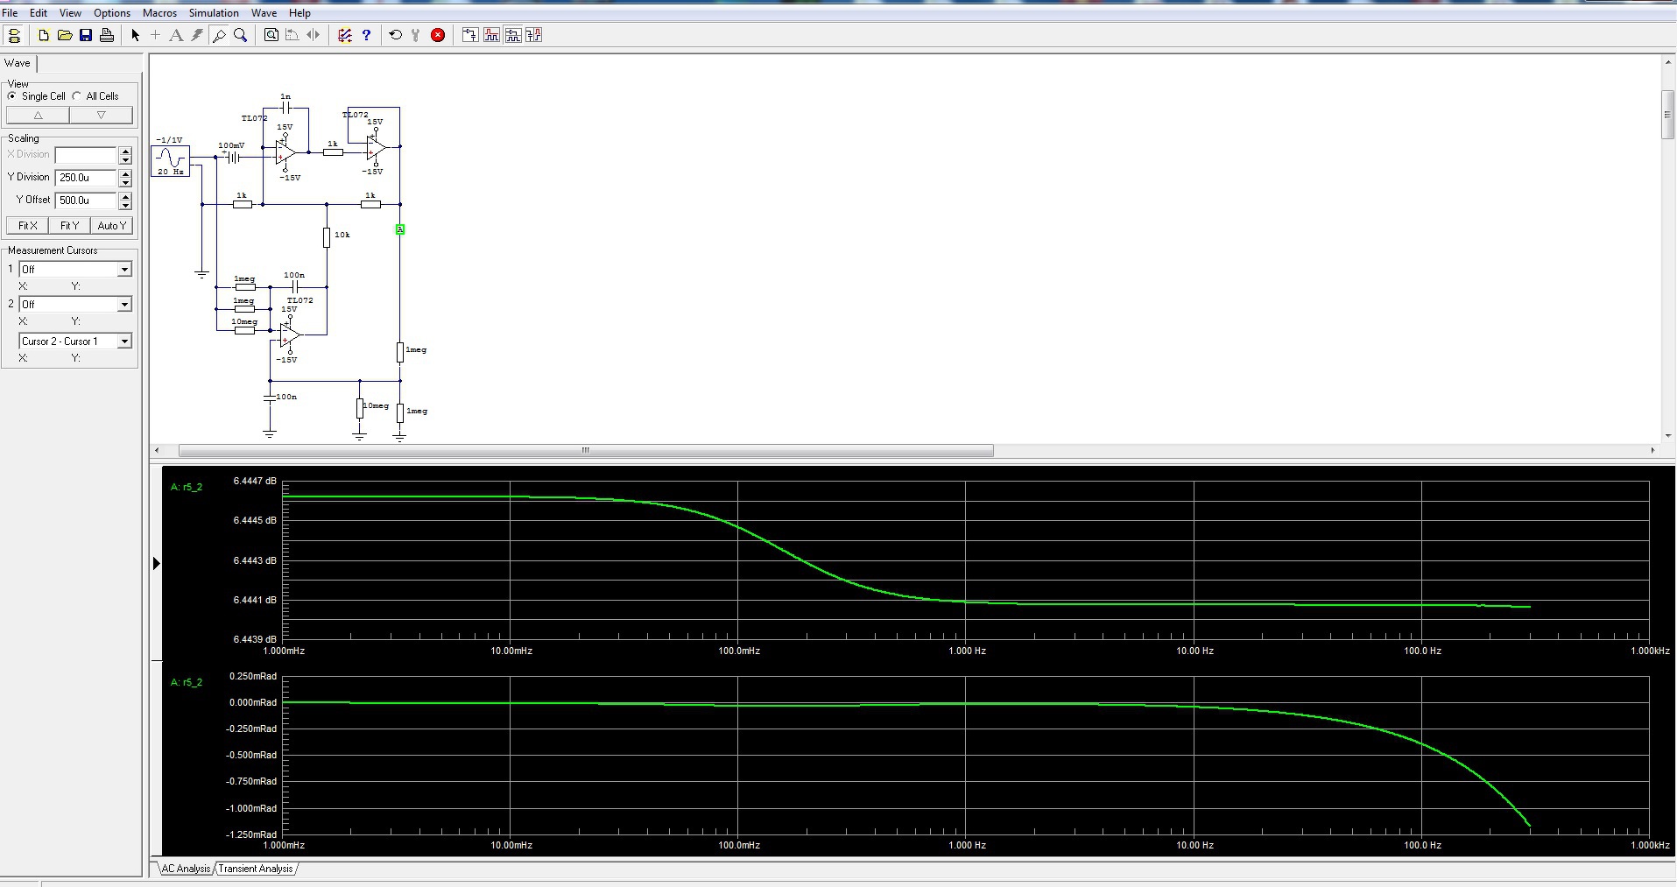Screen dimensions: 1677x887
Task: Click the blue question mark help icon
Action: [x=366, y=35]
